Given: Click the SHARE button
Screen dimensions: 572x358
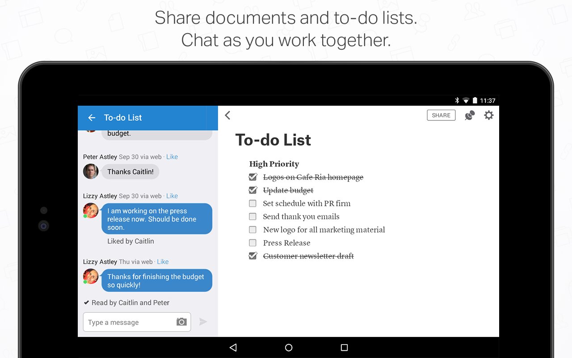Looking at the screenshot, I should [x=441, y=115].
